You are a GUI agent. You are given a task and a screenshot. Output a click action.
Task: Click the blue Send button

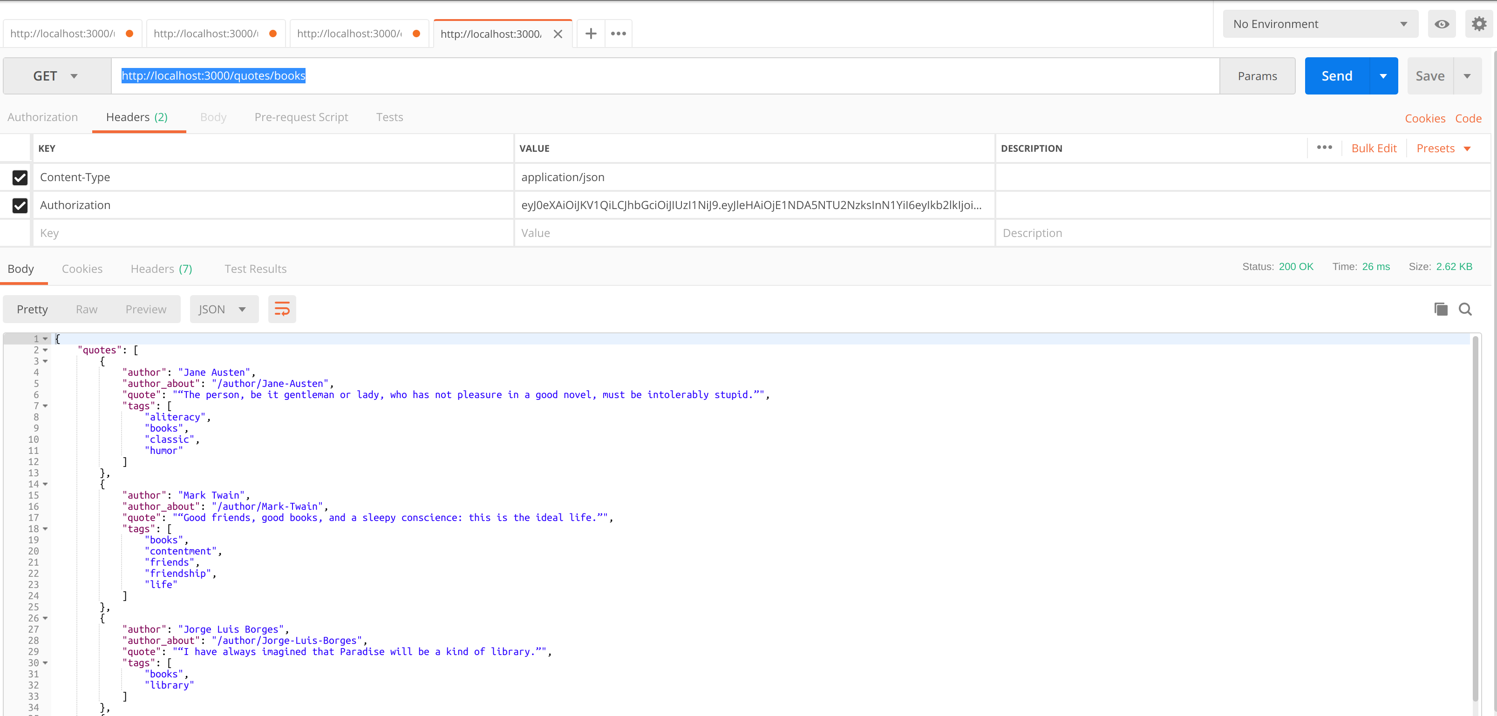[x=1337, y=76]
